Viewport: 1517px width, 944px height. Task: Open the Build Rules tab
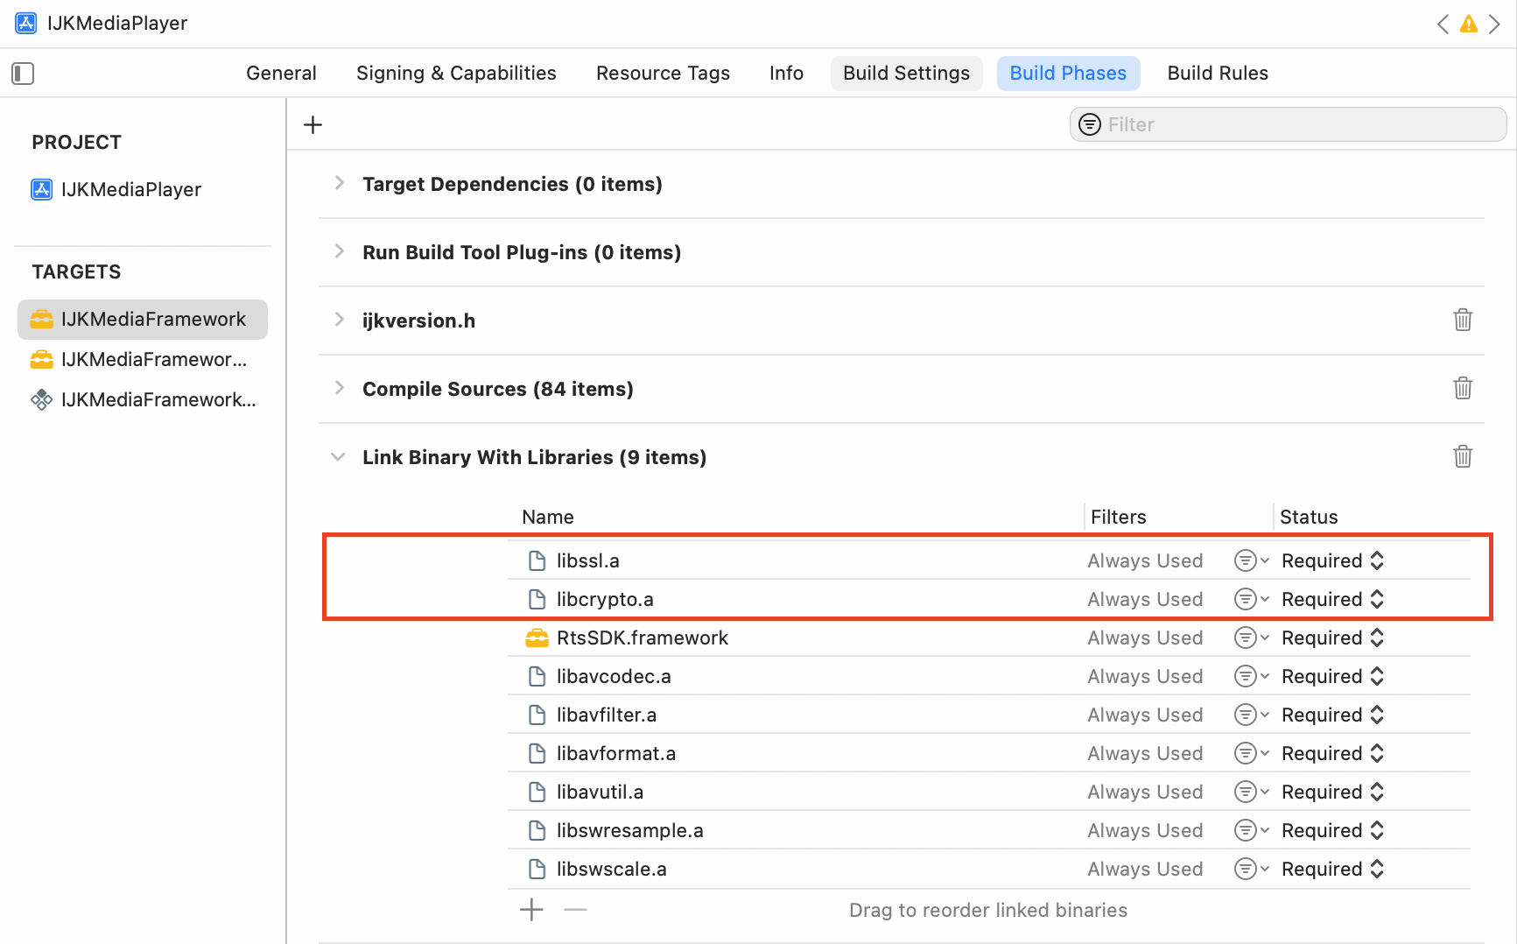click(x=1218, y=74)
